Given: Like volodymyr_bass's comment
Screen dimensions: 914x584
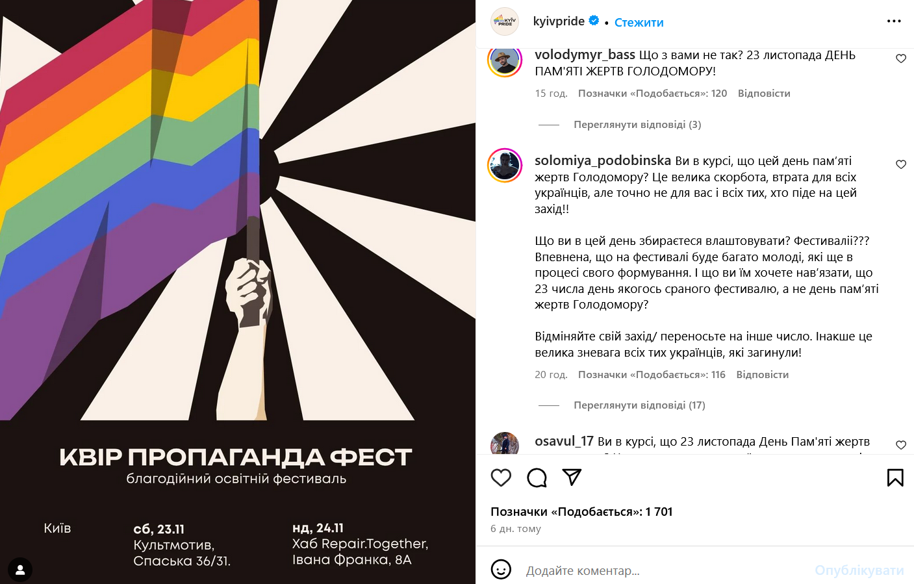Looking at the screenshot, I should click(901, 58).
